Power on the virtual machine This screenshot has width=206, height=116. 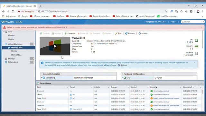click(x=70, y=34)
